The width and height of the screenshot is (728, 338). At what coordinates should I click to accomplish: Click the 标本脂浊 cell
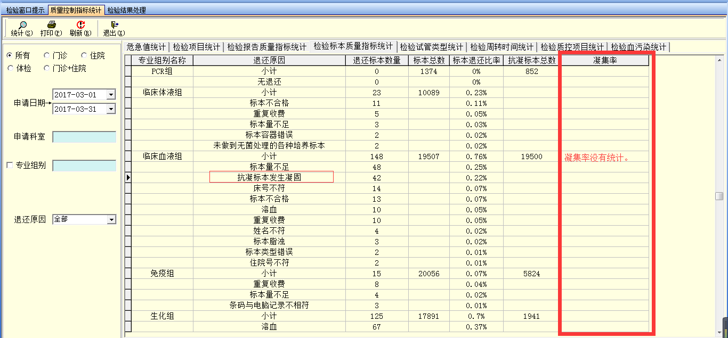pos(269,242)
